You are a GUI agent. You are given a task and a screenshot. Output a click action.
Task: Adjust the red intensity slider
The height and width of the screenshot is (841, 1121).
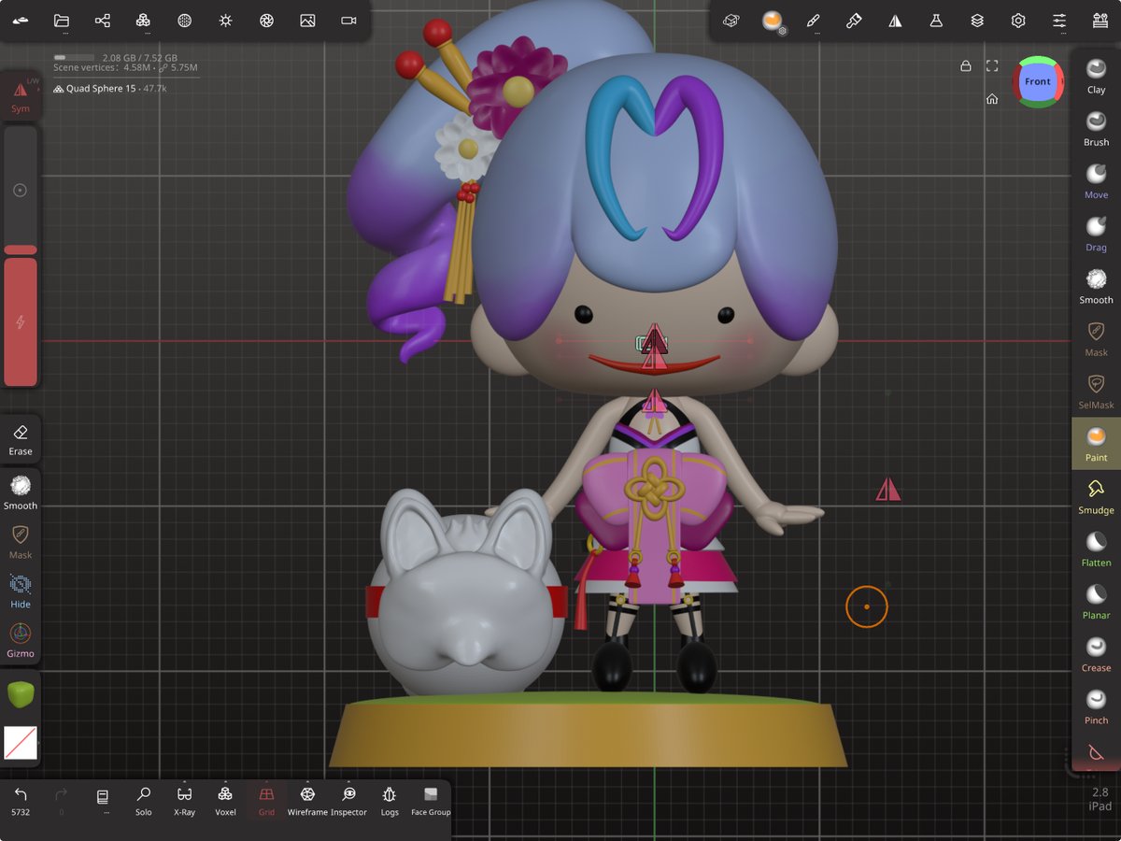21,322
